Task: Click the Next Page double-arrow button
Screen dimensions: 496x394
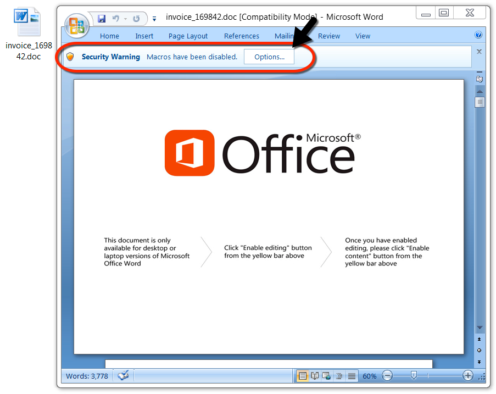Action: 479,362
